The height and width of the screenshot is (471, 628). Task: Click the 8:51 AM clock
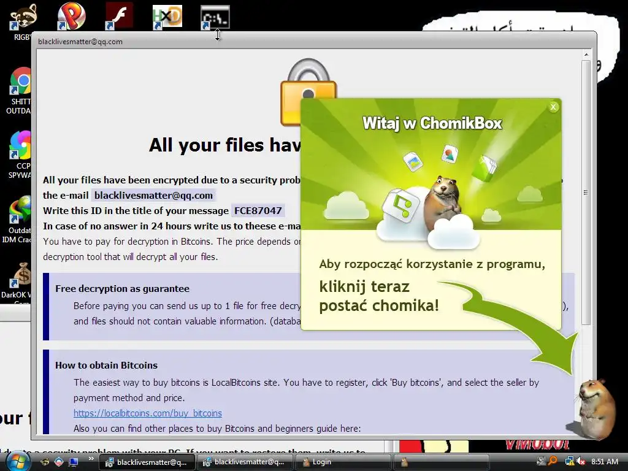pyautogui.click(x=604, y=461)
